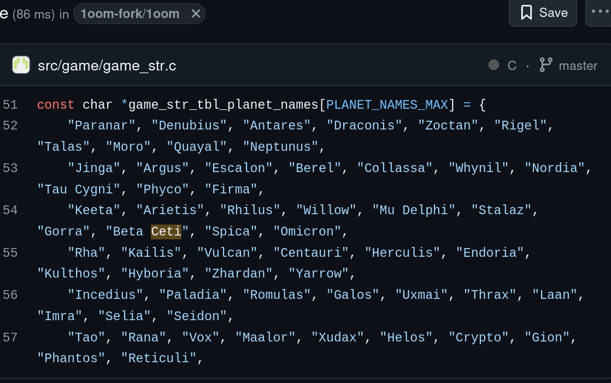Viewport: 611px width, 383px height.
Task: Click the gray C language dot
Action: click(493, 65)
